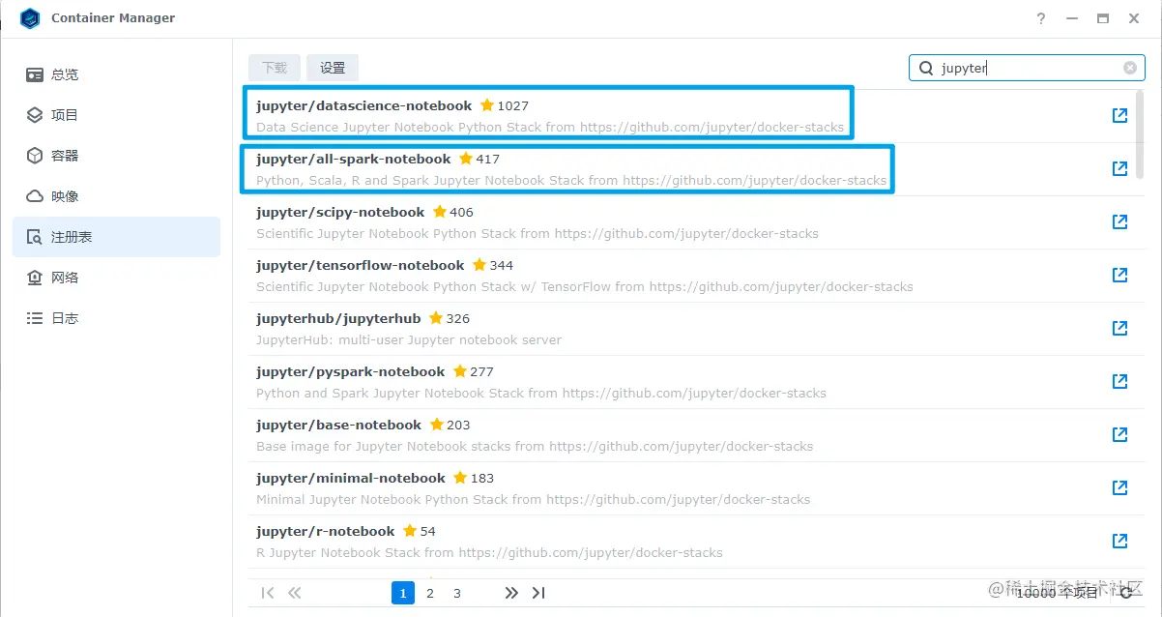
Task: Go to the first page
Action: (x=268, y=593)
